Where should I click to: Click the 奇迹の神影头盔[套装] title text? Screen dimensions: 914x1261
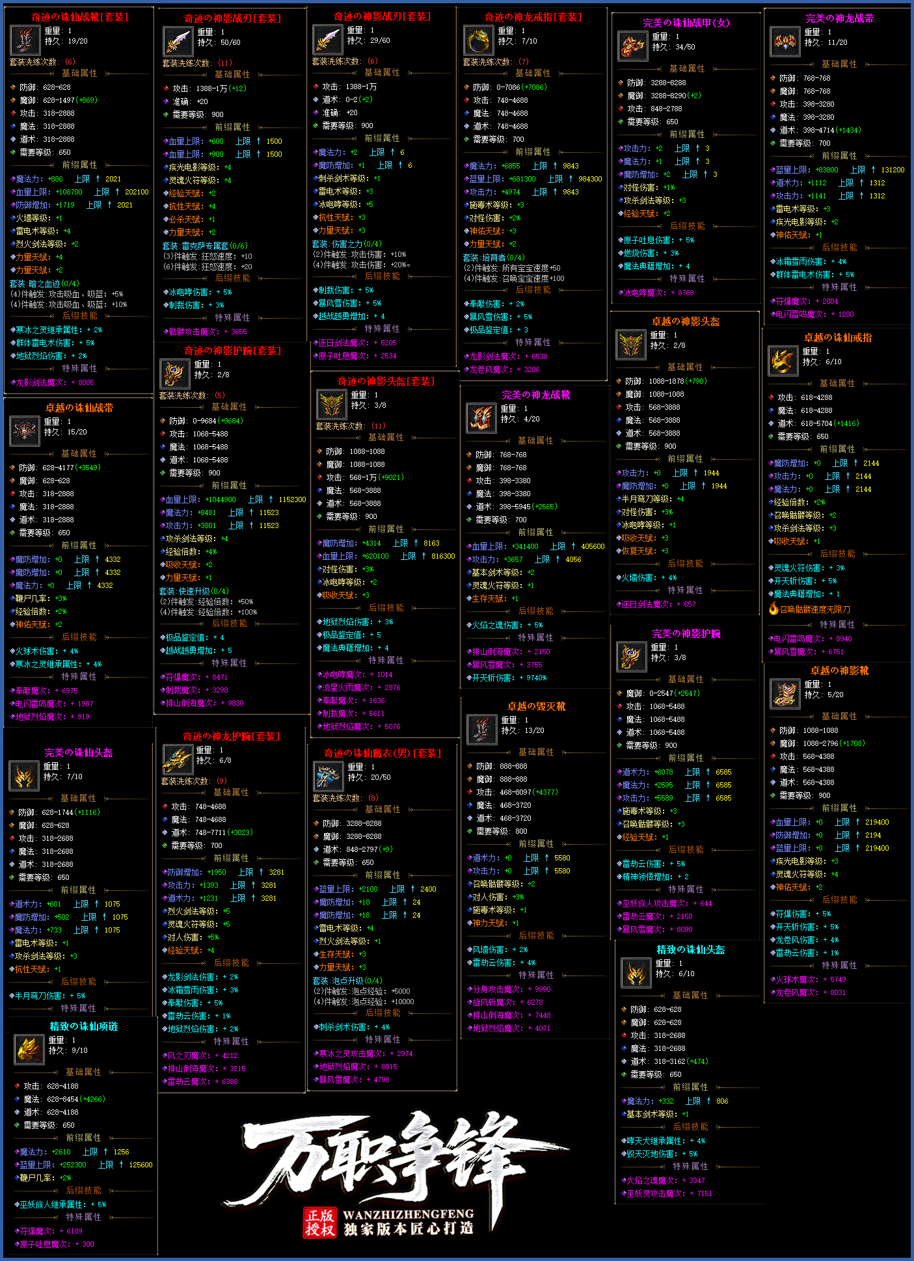pyautogui.click(x=385, y=381)
